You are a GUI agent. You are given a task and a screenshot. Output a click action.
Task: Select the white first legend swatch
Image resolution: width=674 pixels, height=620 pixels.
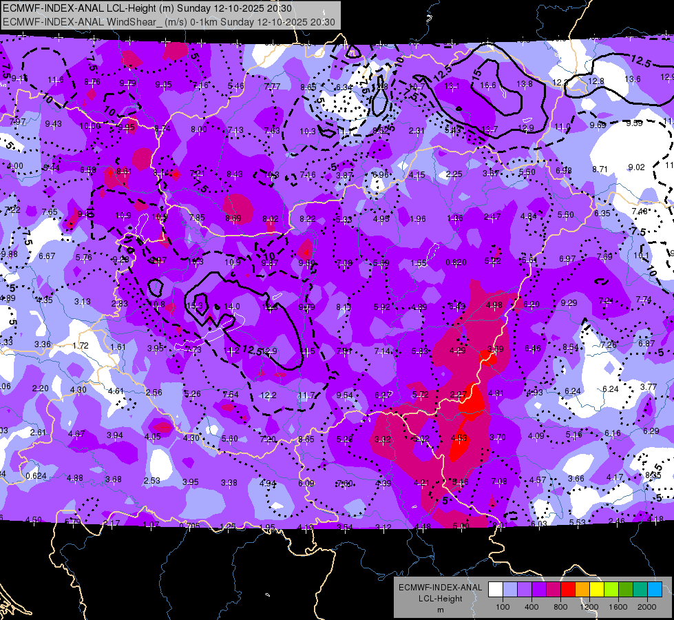click(x=496, y=590)
